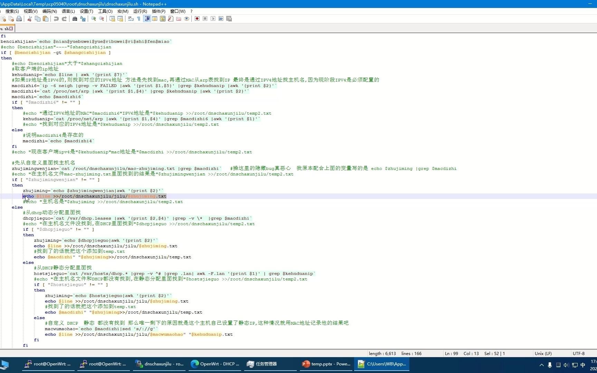Click the Close document toolbar icon
The height and width of the screenshot is (373, 597).
[3, 19]
